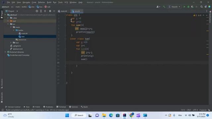Open the Run tool window
Viewport: 212px width, 119px height.
[26, 107]
